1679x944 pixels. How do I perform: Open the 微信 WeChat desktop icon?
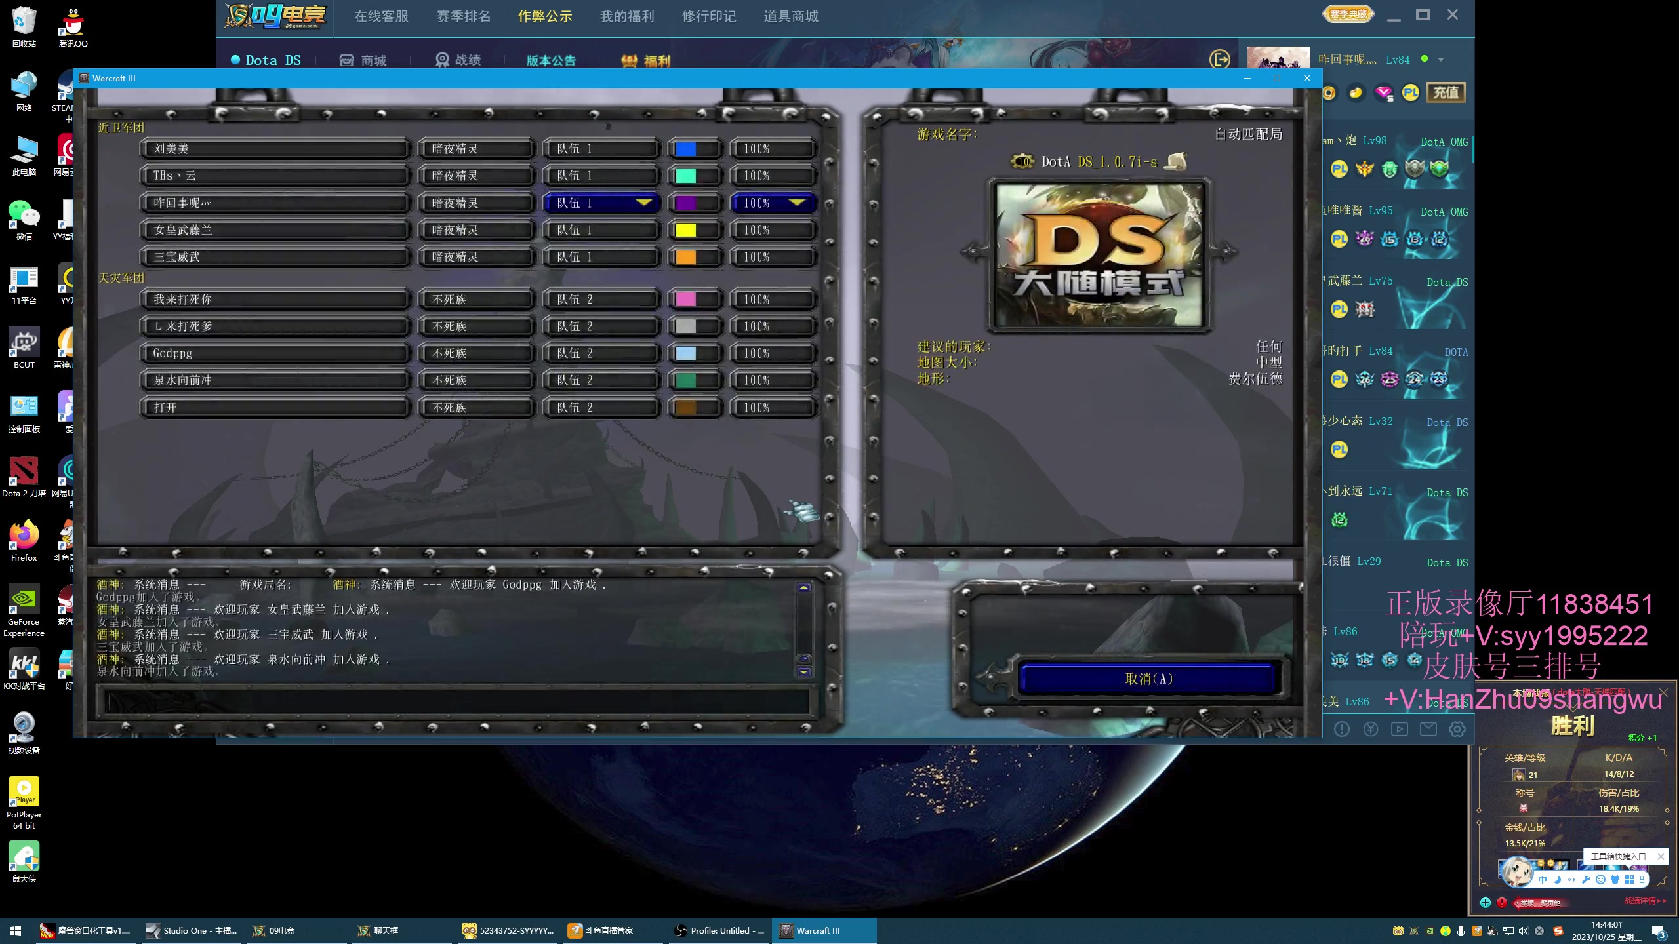24,220
